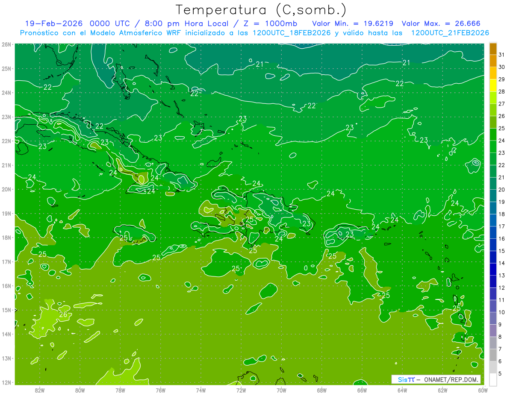Click the longitude axis label "76W"
Screen dimensions: 513x396
click(x=160, y=390)
